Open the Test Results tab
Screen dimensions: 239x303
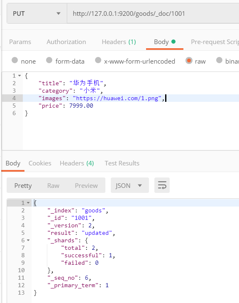(122, 163)
